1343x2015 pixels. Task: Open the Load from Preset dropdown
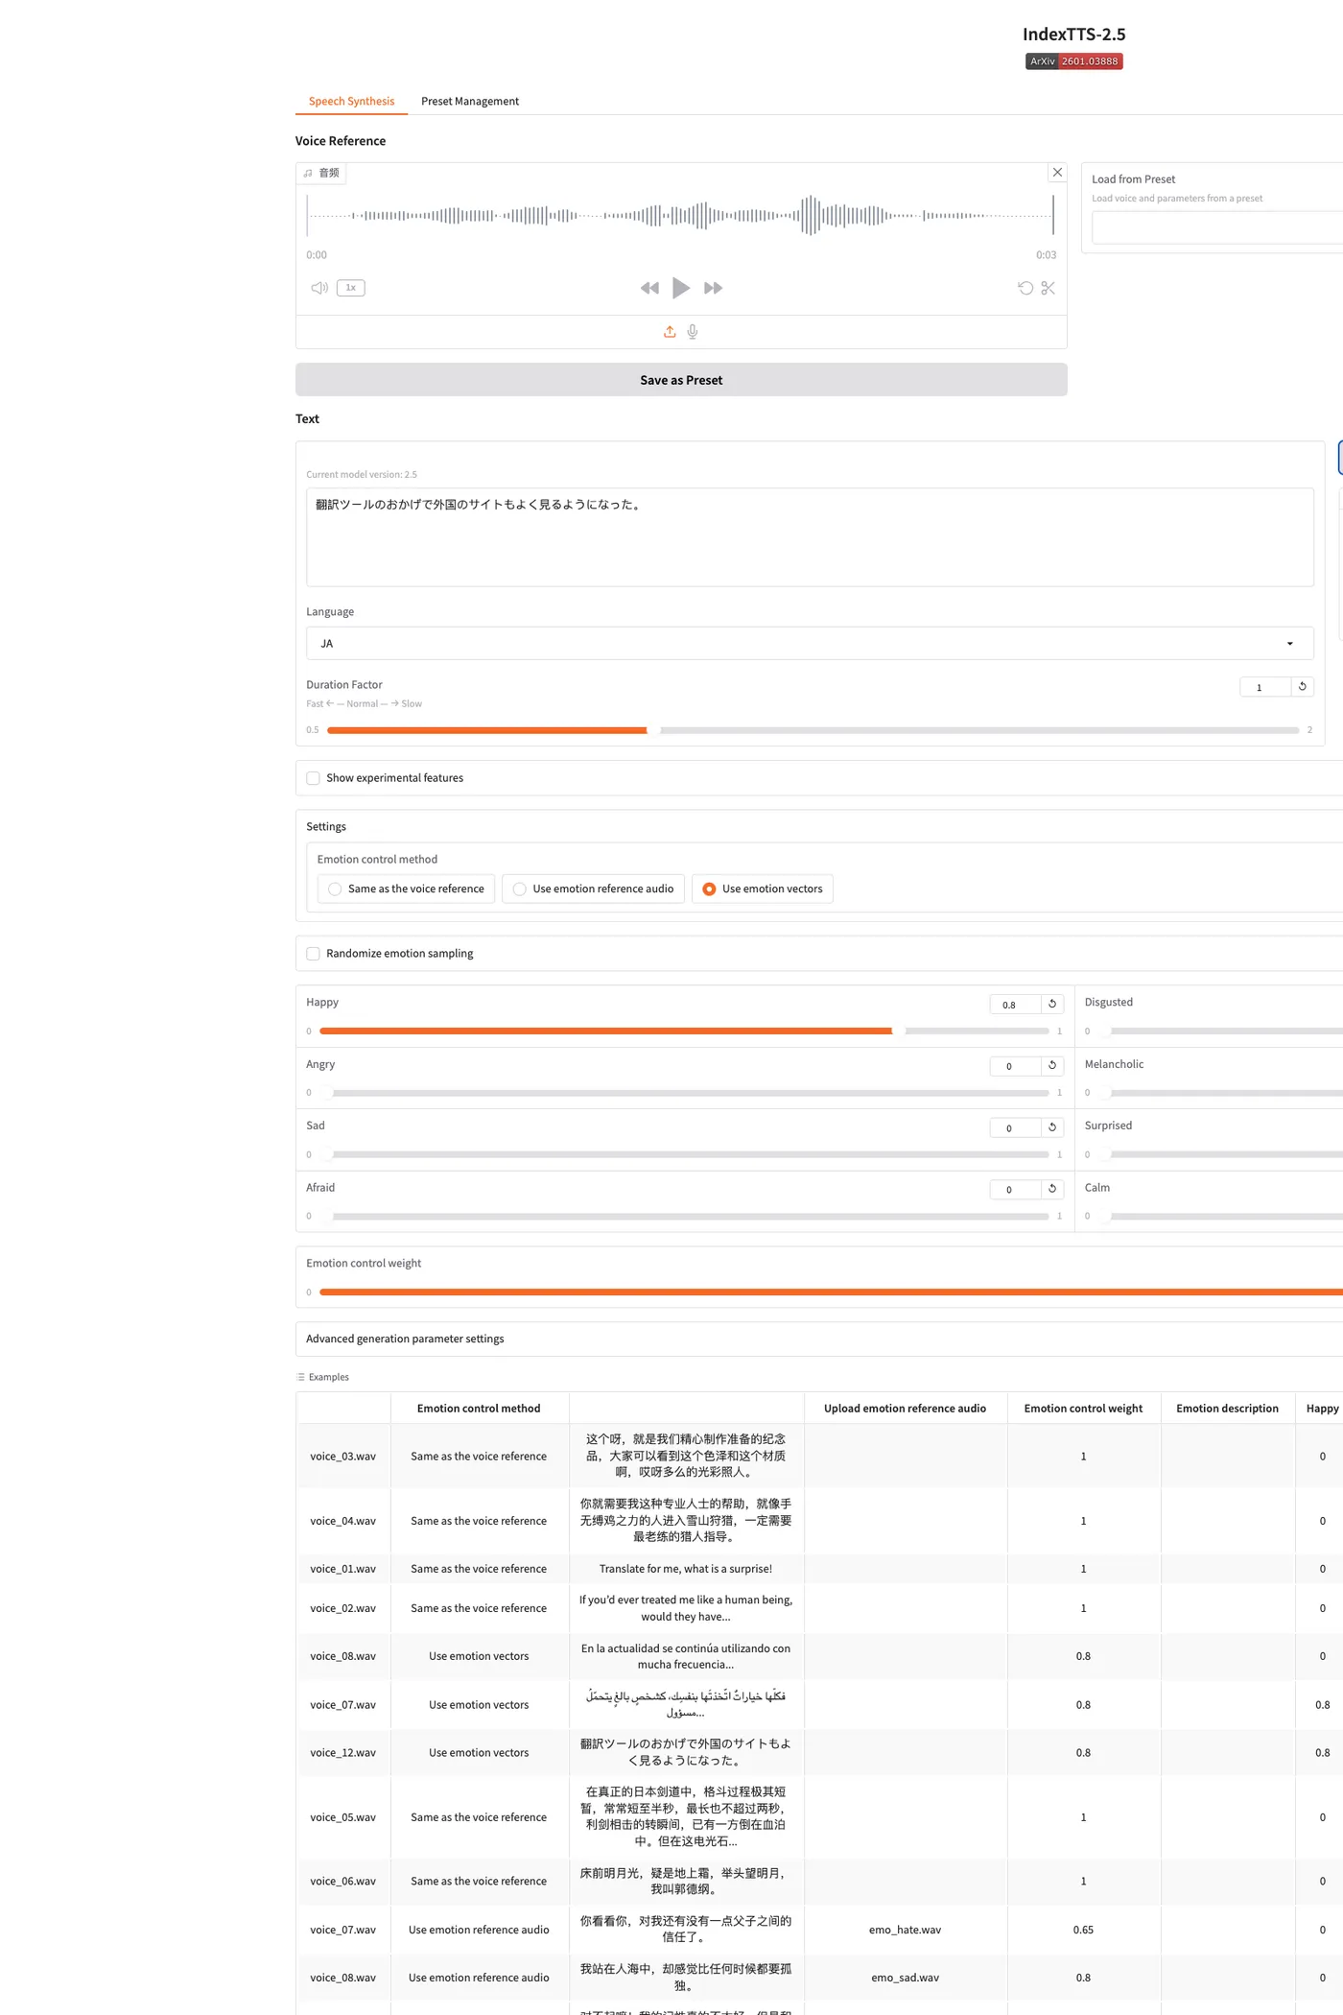[1216, 228]
